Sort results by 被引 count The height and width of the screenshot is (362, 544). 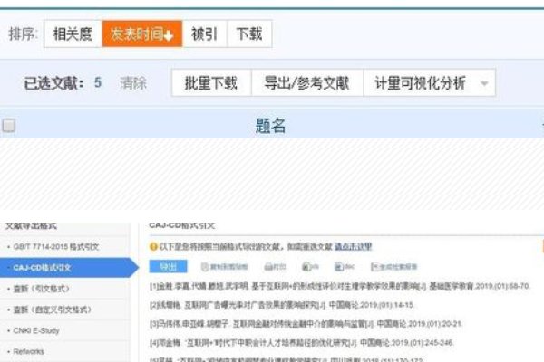[x=204, y=34]
